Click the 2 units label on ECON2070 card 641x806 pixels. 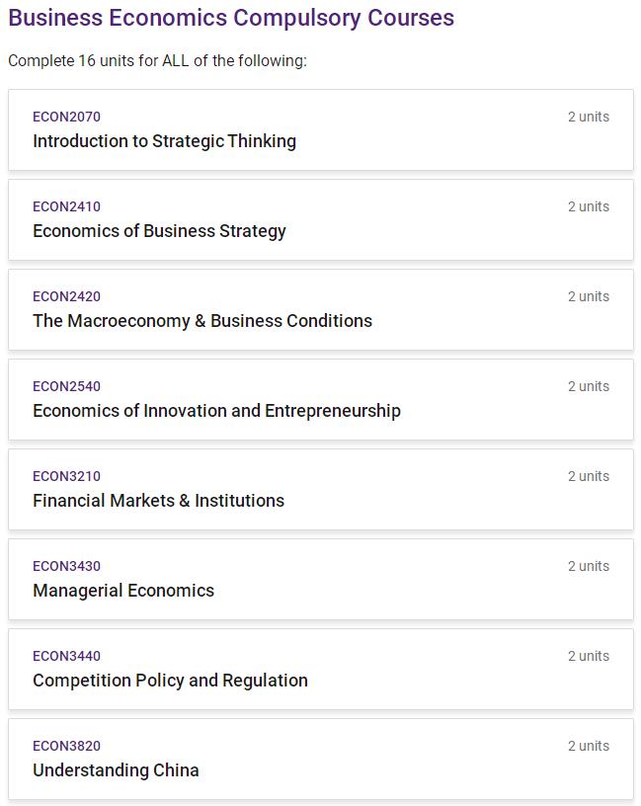588,117
